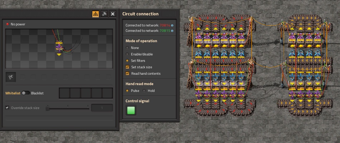Click the Hand read mode heading
This screenshot has height=143, width=340.
click(x=140, y=84)
